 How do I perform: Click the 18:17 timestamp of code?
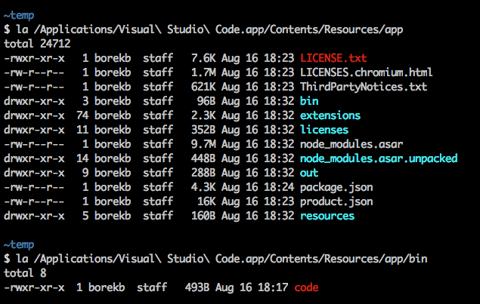(273, 287)
